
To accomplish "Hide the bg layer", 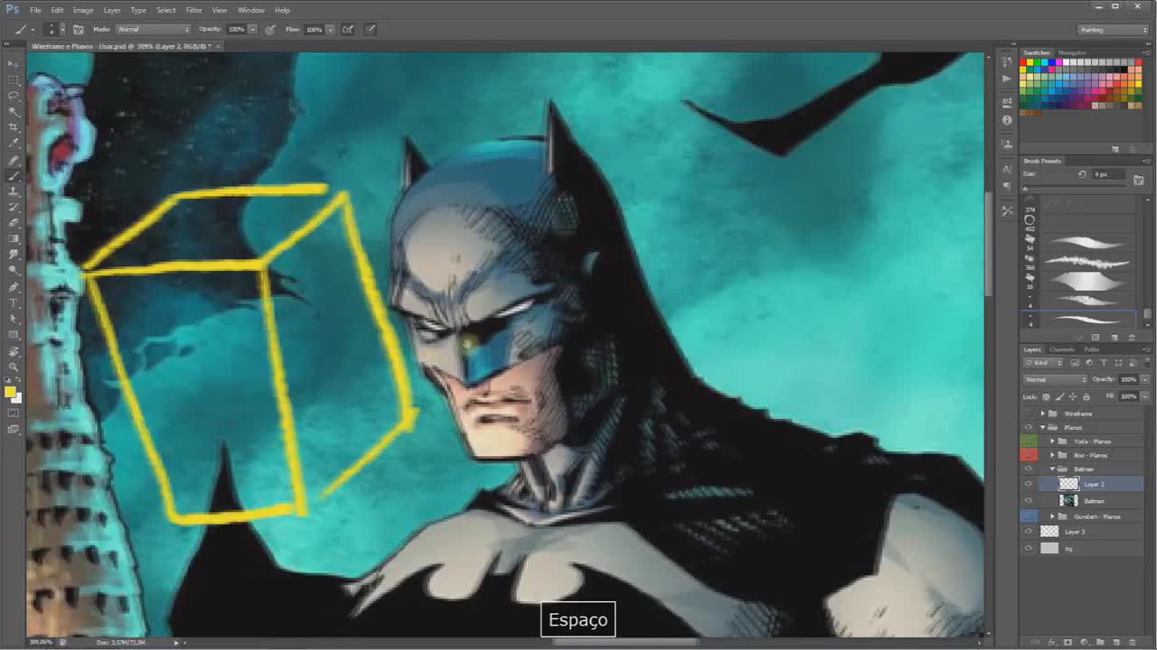I will 1029,548.
